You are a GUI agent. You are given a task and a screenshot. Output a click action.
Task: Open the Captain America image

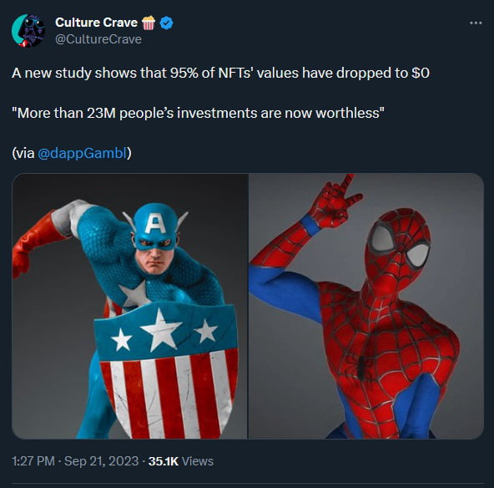point(130,306)
